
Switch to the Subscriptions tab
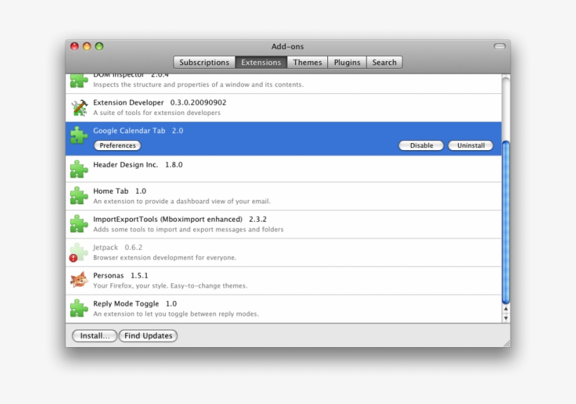tap(204, 62)
